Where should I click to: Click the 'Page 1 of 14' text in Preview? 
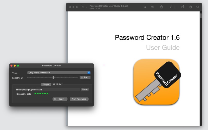(x=95, y=8)
